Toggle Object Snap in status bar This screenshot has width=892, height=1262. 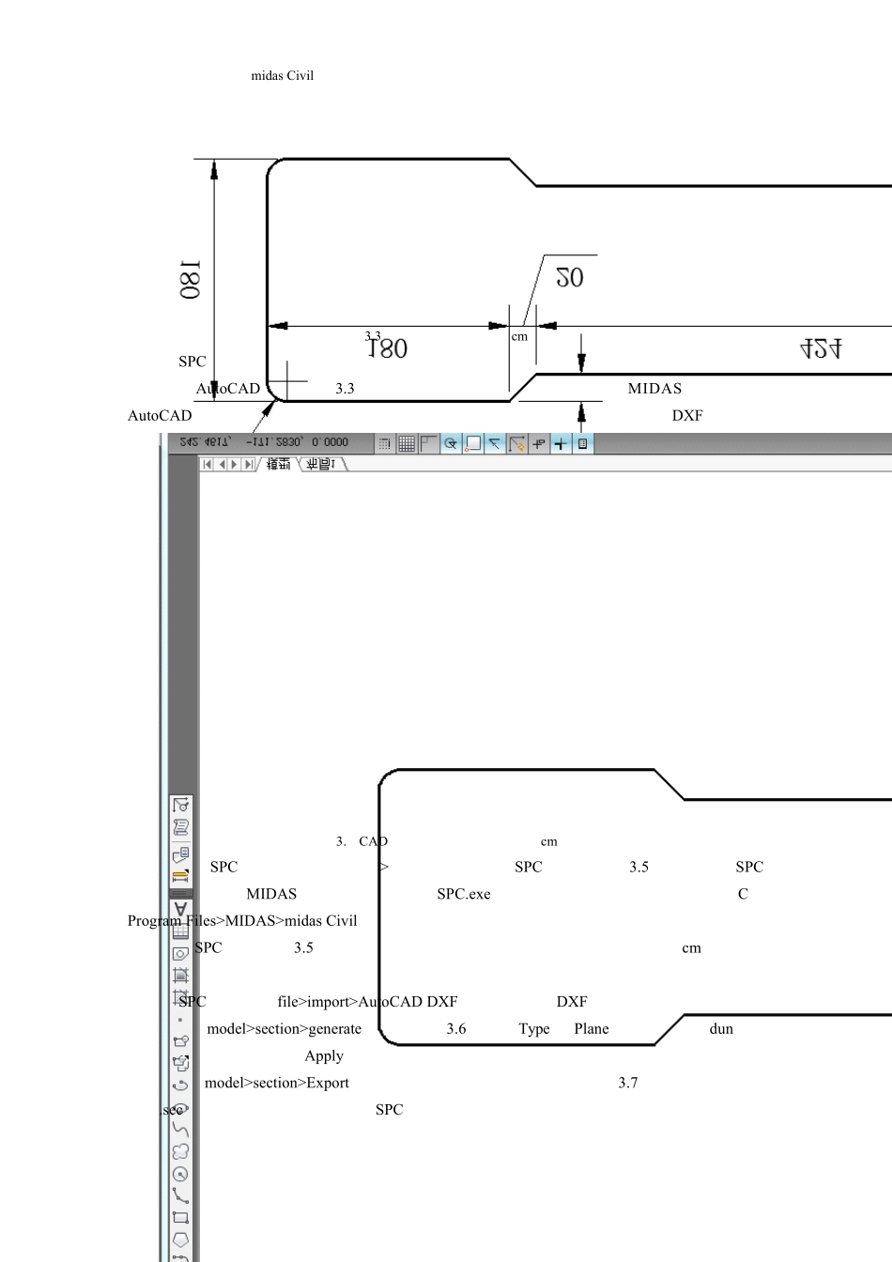[x=473, y=443]
